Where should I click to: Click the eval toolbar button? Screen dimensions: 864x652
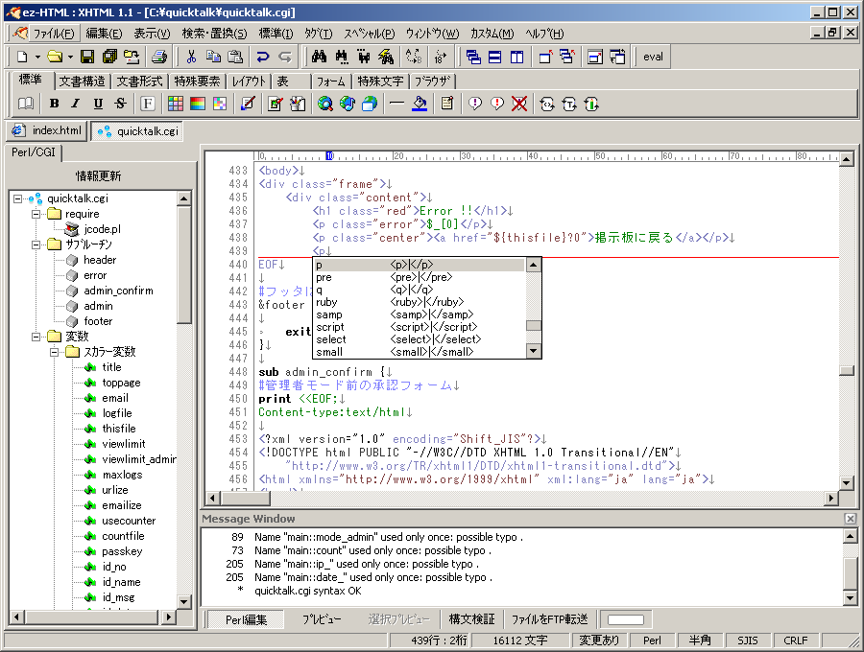pos(653,57)
